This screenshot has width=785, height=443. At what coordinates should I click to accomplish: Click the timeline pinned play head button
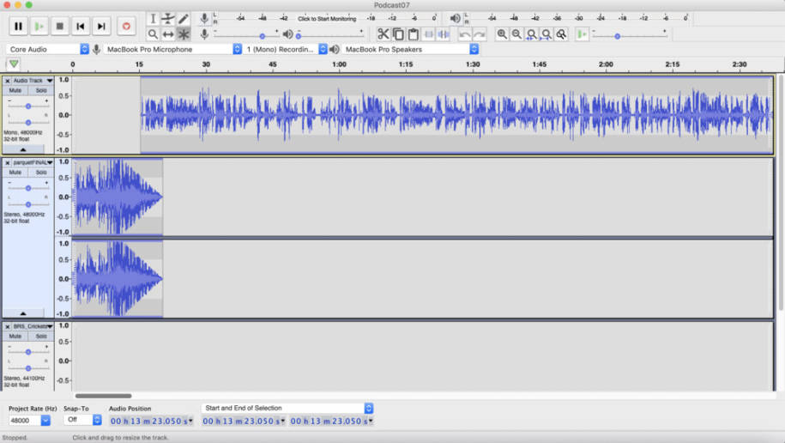pos(14,64)
